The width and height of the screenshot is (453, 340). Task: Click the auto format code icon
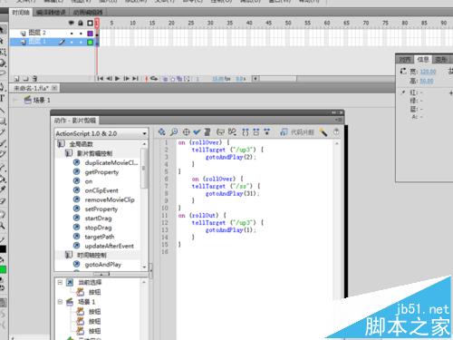(207, 131)
